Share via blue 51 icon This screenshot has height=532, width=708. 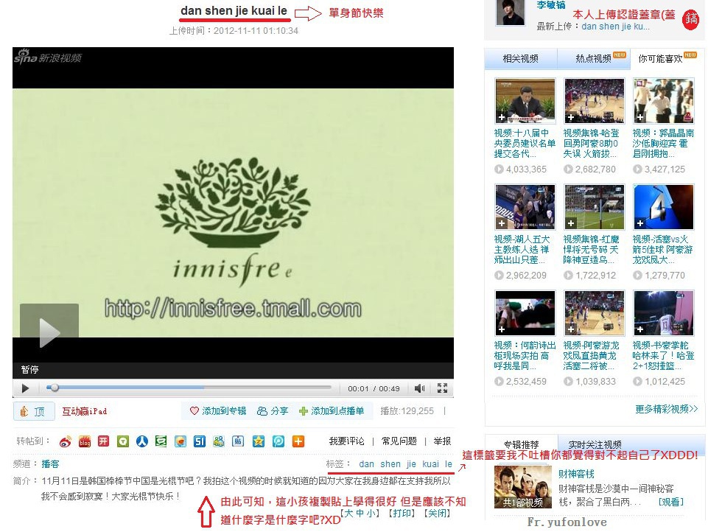(199, 441)
